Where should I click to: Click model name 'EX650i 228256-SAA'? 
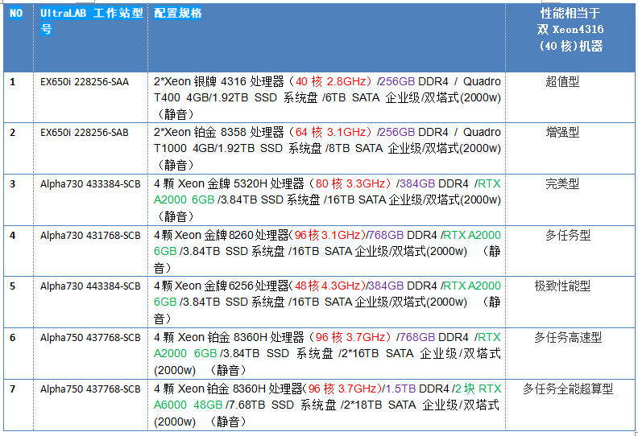pos(85,82)
